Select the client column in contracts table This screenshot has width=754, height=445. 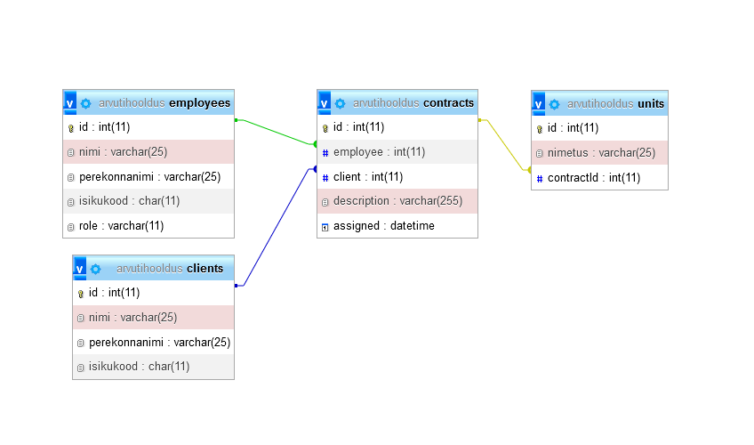tap(368, 177)
